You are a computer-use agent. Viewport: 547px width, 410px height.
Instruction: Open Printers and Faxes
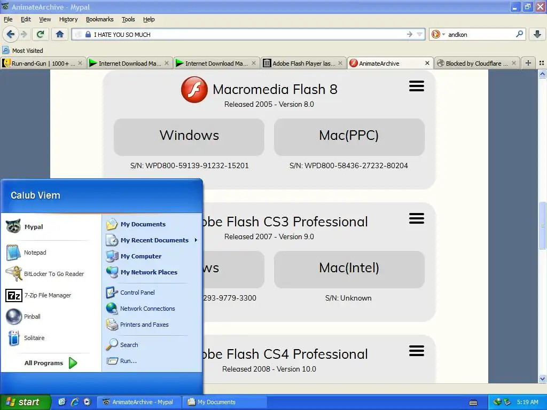coord(152,325)
